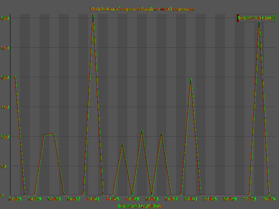Click the y-axis value 150
279x209 pixels.
5,107
